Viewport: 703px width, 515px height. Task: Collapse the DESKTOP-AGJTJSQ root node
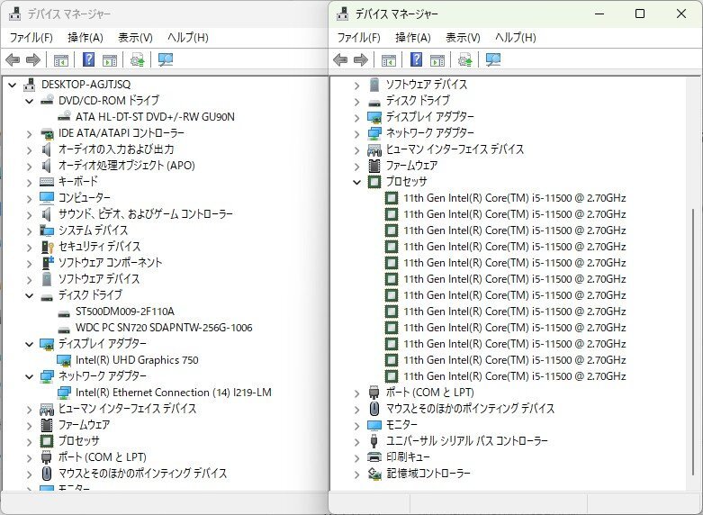[x=12, y=85]
